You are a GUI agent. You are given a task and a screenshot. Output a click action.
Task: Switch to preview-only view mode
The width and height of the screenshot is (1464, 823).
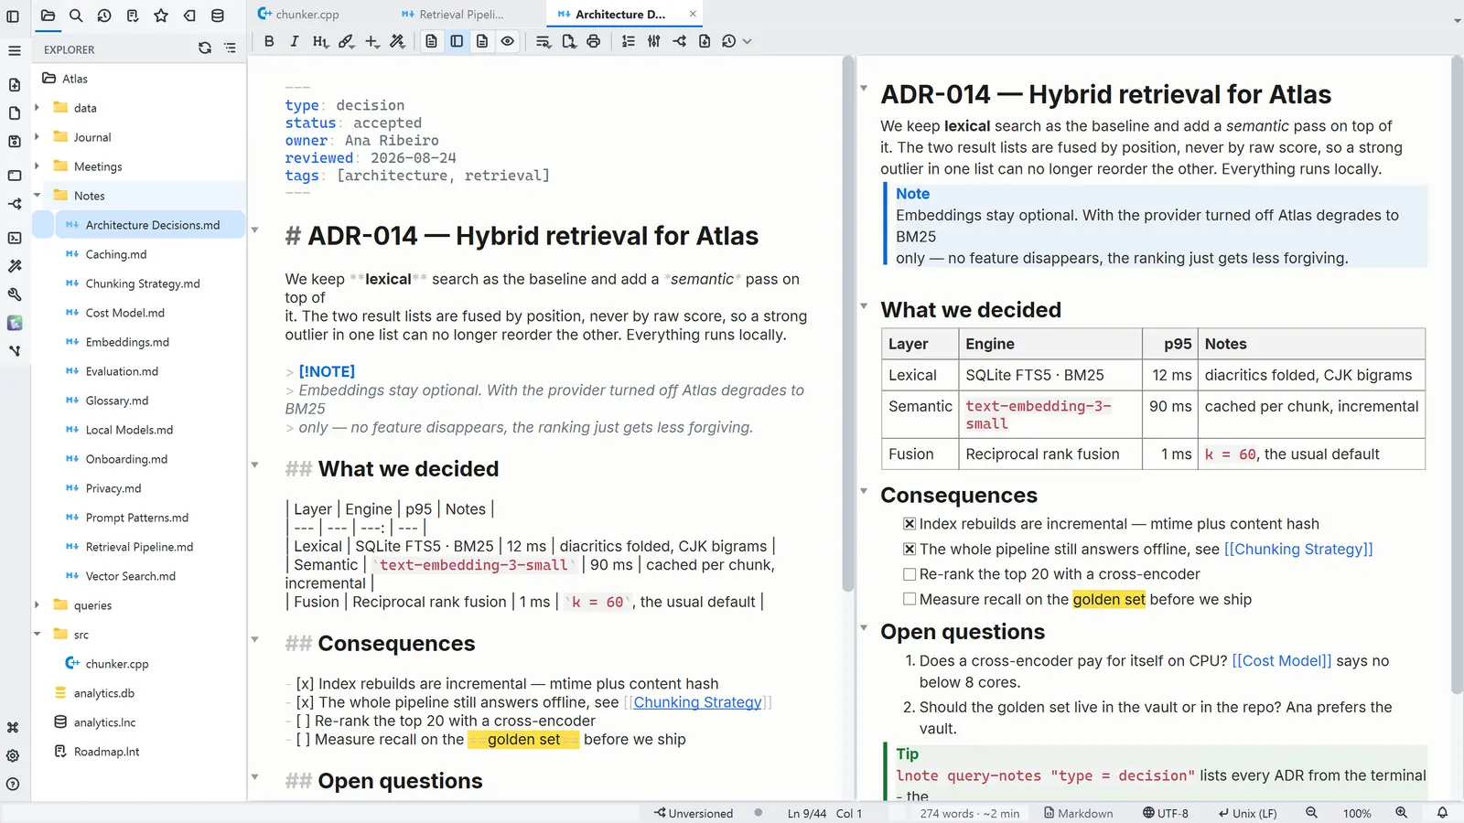coord(482,41)
